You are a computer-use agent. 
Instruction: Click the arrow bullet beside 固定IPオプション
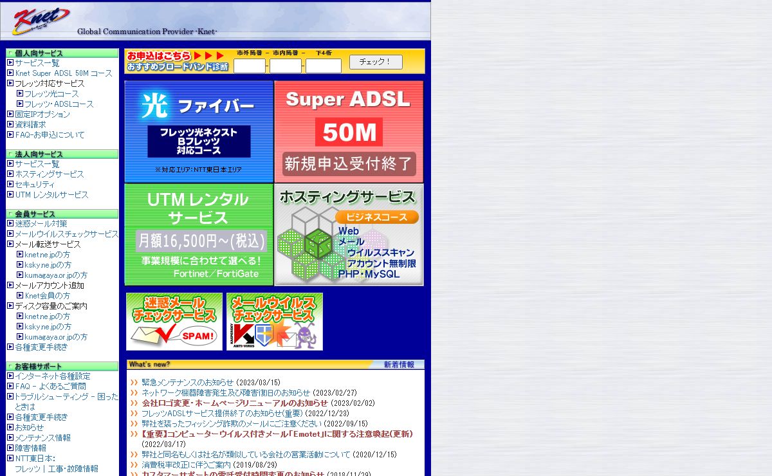point(10,114)
